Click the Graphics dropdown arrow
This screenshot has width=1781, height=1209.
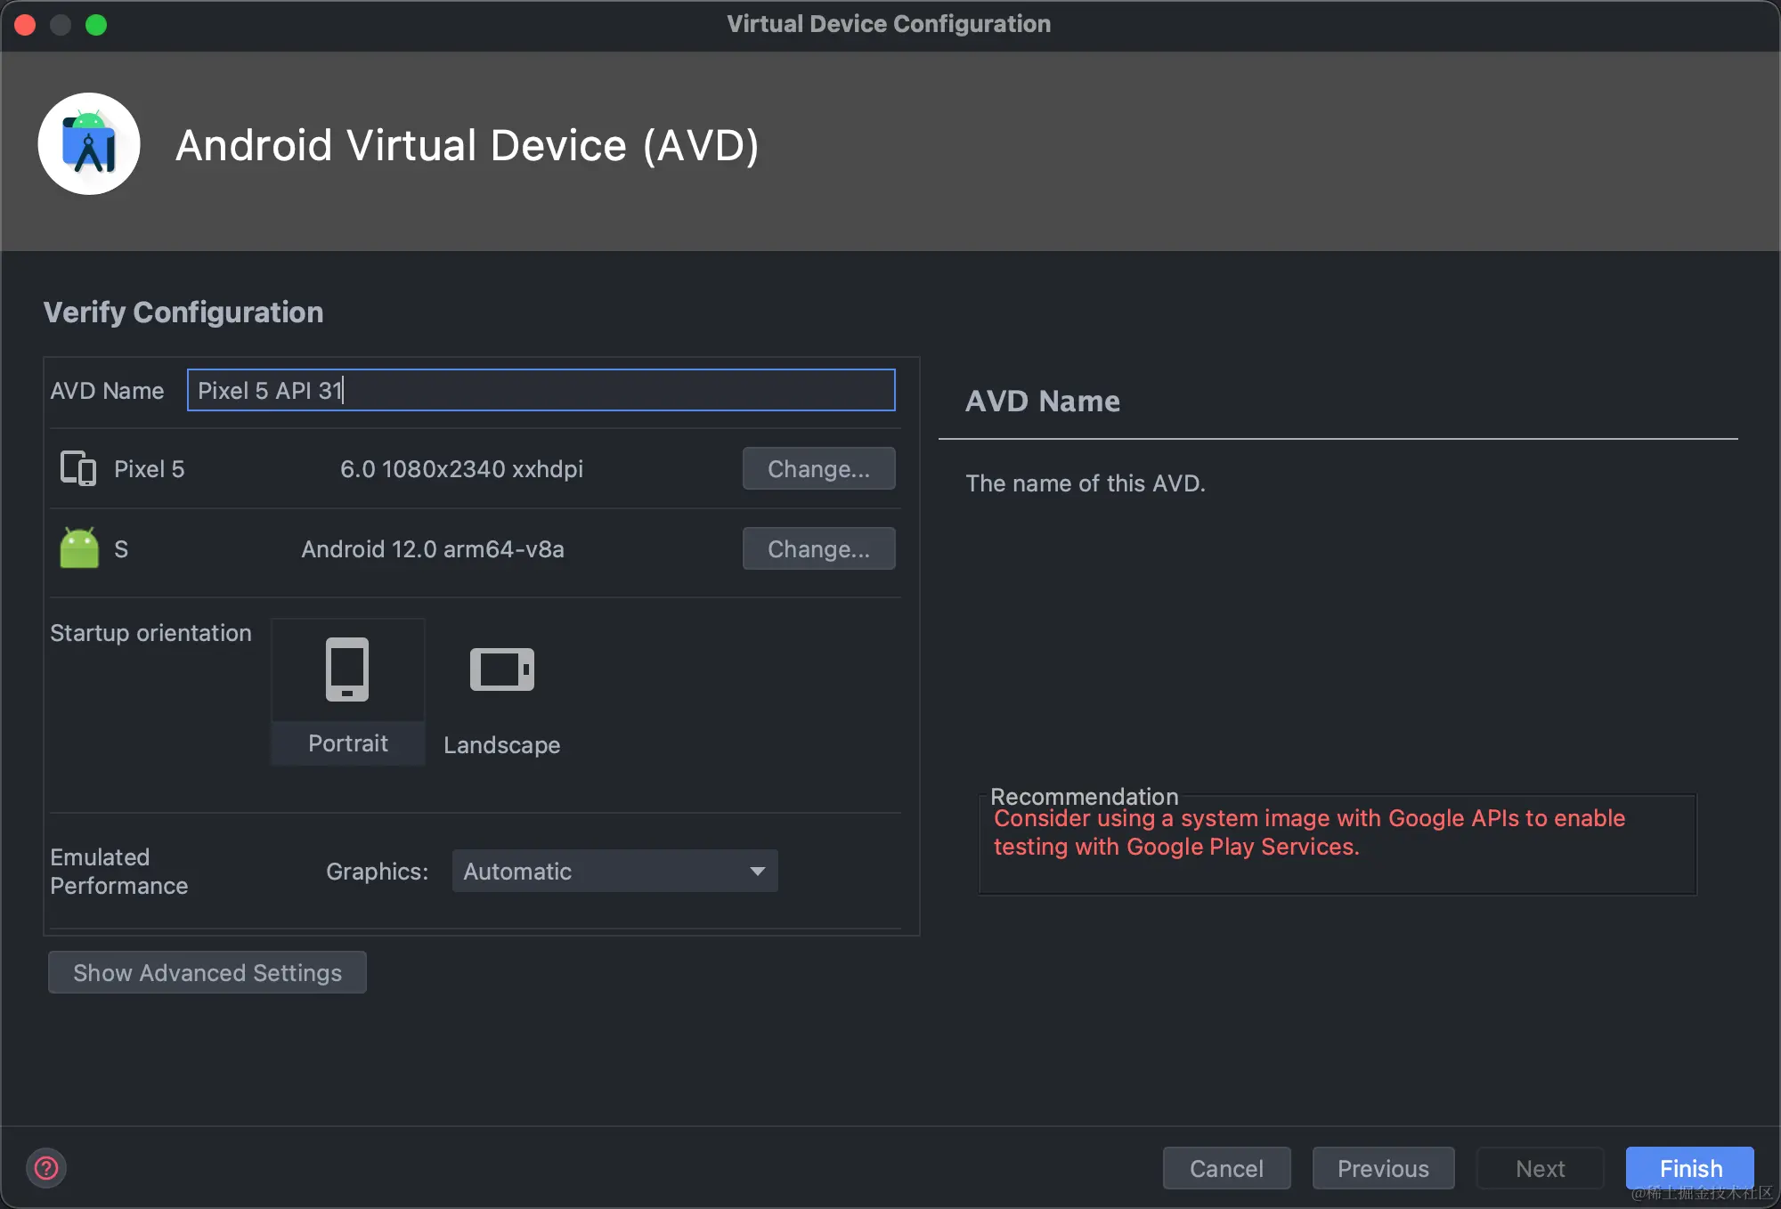[757, 871]
